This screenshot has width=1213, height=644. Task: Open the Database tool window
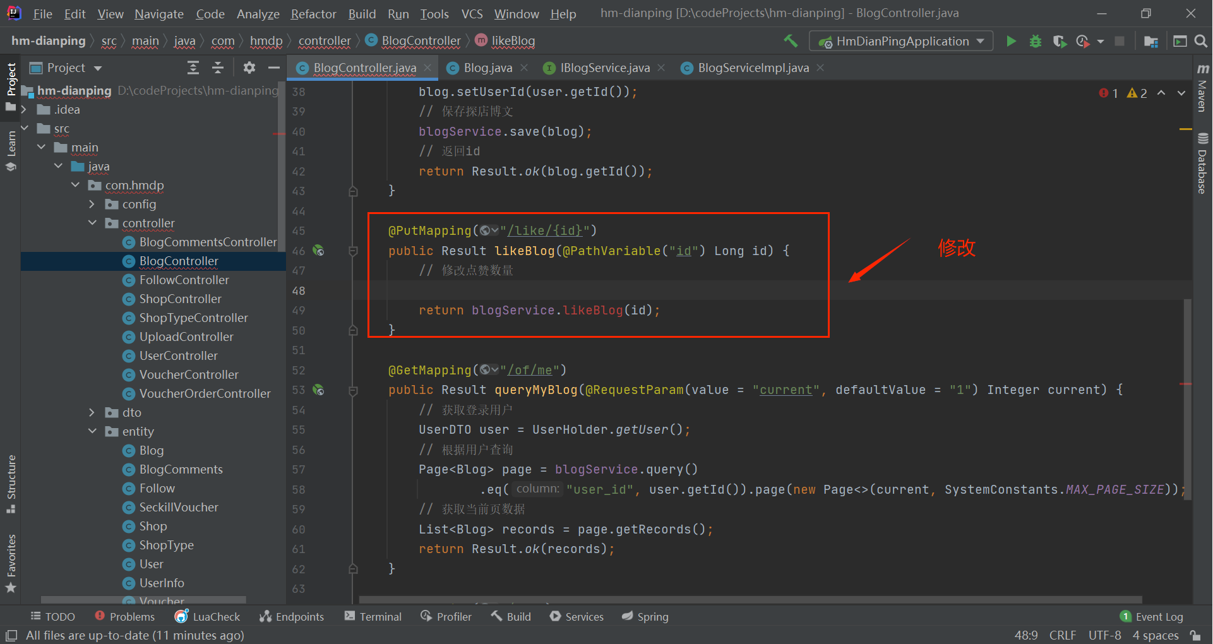point(1202,163)
